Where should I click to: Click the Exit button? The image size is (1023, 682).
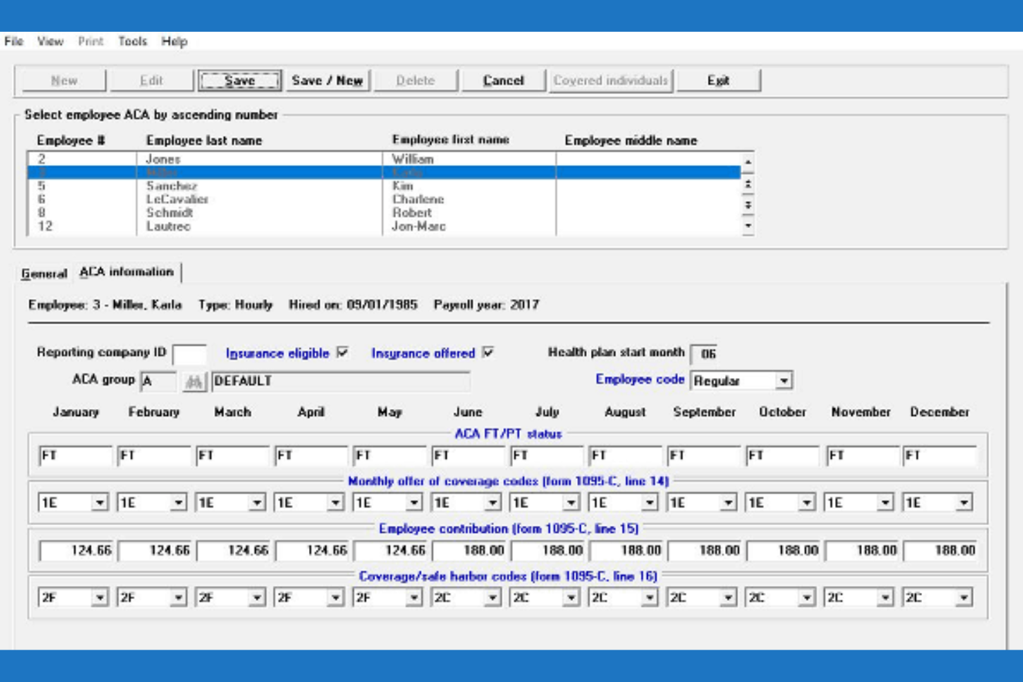click(718, 80)
